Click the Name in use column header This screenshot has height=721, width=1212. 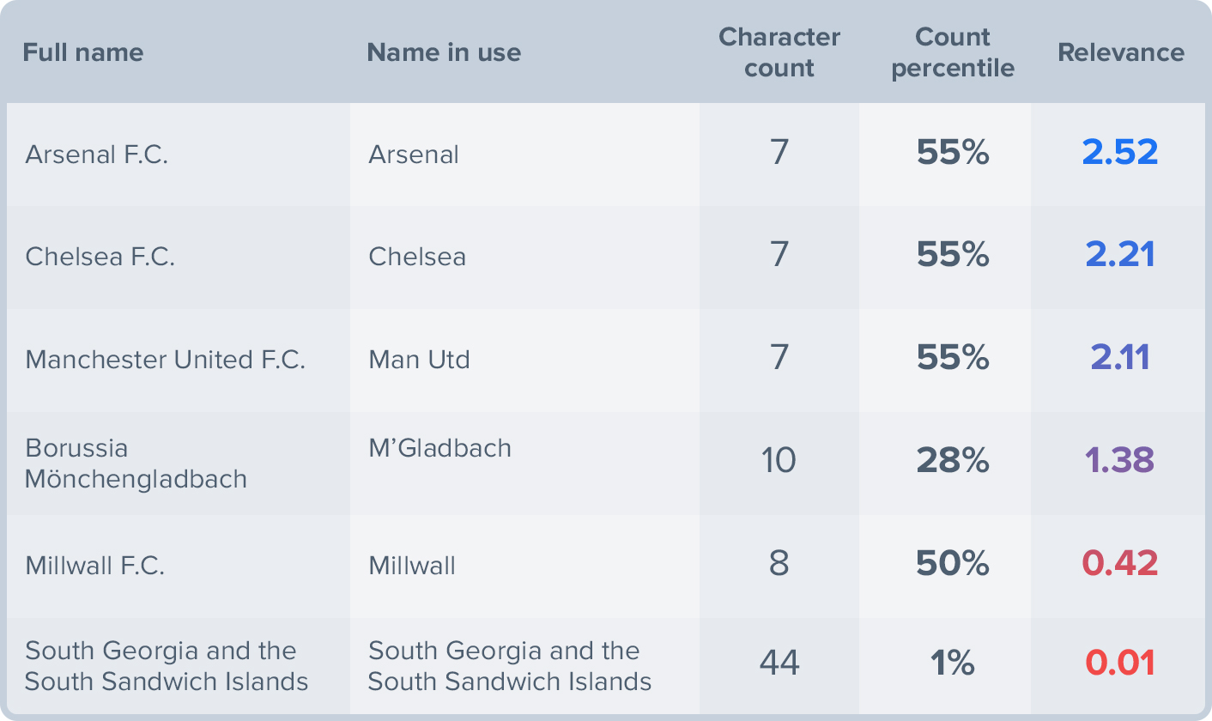point(444,52)
